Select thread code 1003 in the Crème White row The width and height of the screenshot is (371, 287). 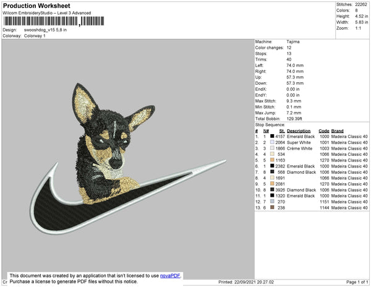pyautogui.click(x=325, y=148)
